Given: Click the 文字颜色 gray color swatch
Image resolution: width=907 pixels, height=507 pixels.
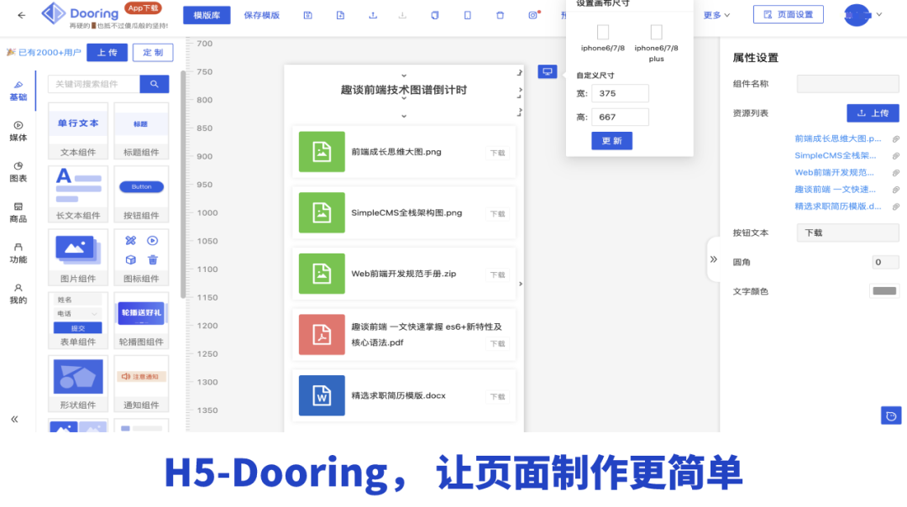Looking at the screenshot, I should 884,291.
